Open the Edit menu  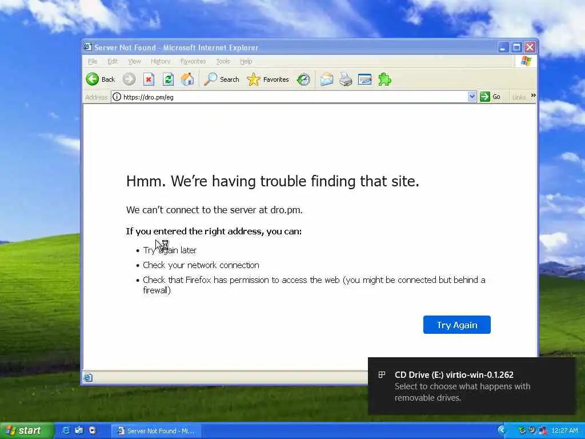click(113, 61)
